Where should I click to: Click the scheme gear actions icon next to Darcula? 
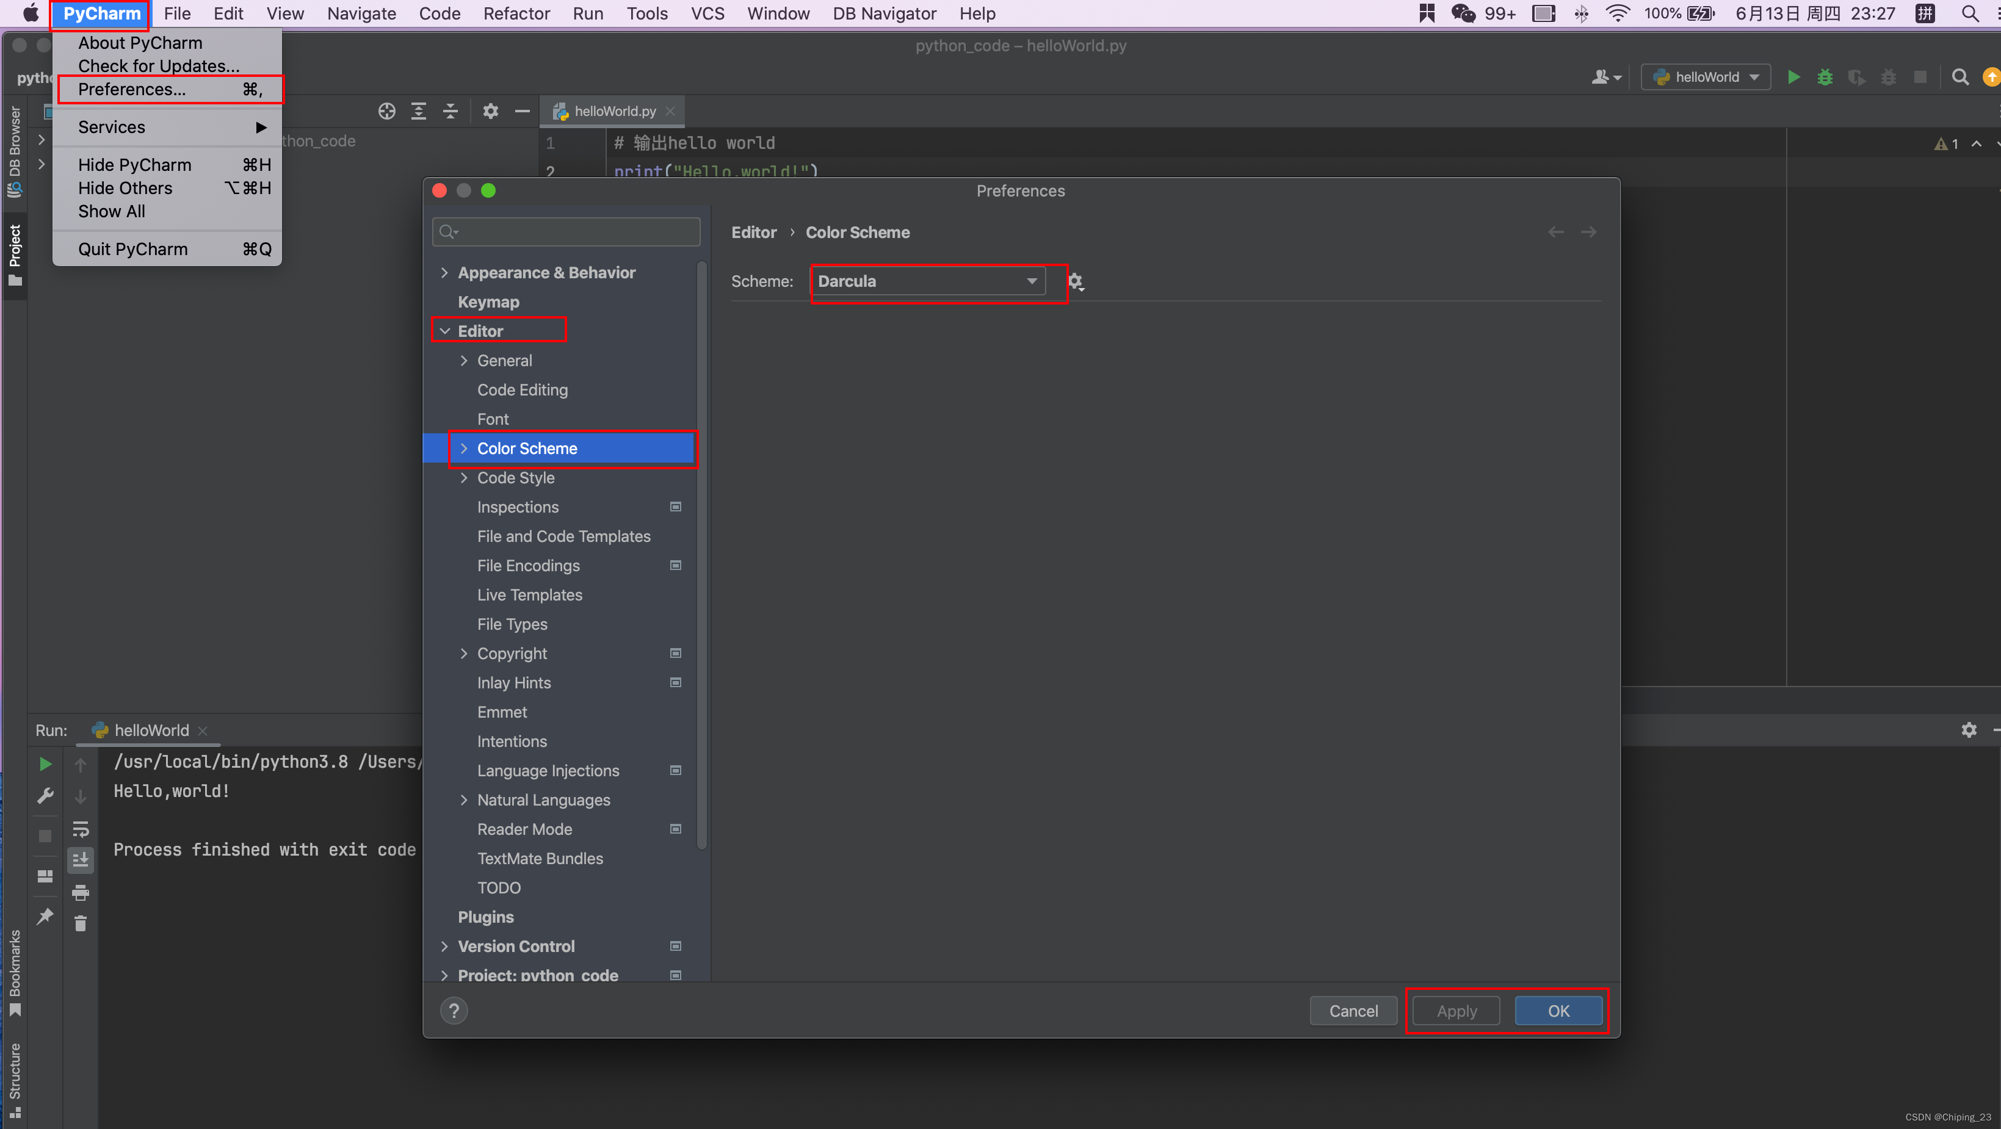[1075, 281]
